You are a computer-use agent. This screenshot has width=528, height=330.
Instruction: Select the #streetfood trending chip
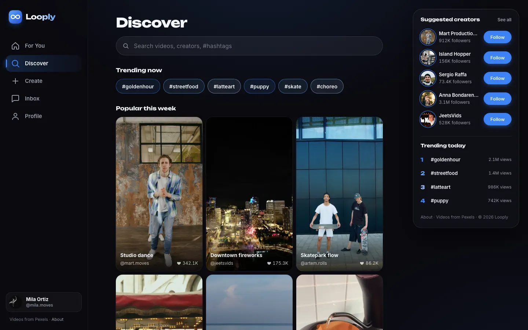point(184,87)
